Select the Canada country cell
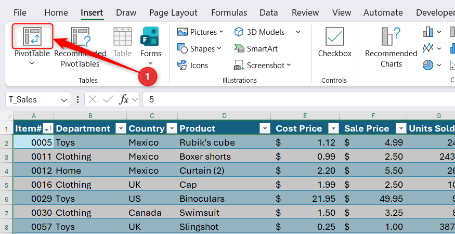Screen dimensions: 455x234 152,213
